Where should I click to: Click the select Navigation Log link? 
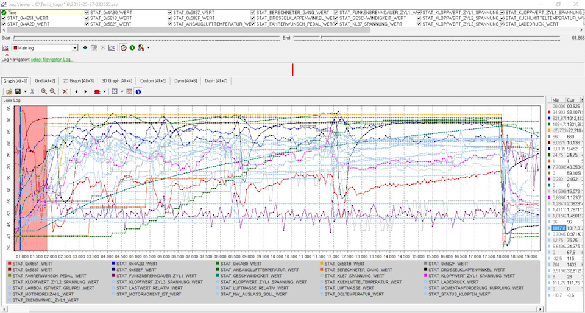point(52,60)
